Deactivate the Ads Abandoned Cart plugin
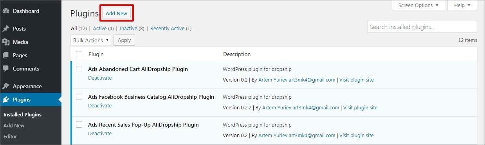The image size is (485, 145). click(100, 78)
